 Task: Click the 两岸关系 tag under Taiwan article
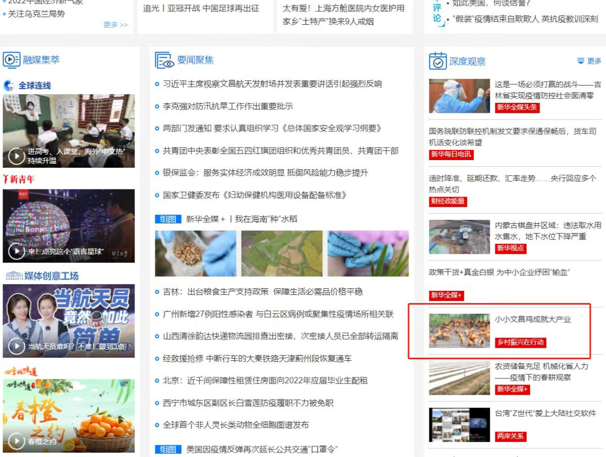511,436
